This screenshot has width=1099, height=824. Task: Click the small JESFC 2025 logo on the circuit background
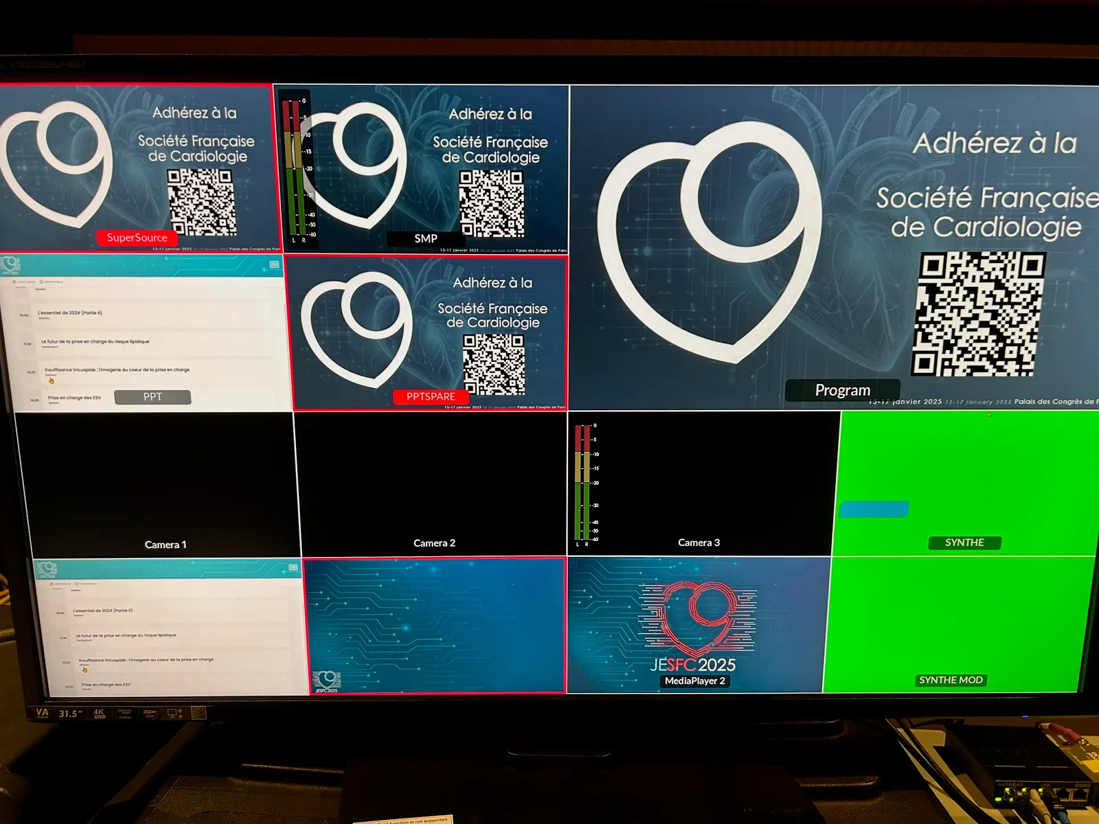326,681
